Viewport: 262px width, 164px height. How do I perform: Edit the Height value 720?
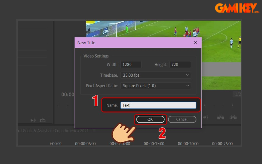(180, 65)
